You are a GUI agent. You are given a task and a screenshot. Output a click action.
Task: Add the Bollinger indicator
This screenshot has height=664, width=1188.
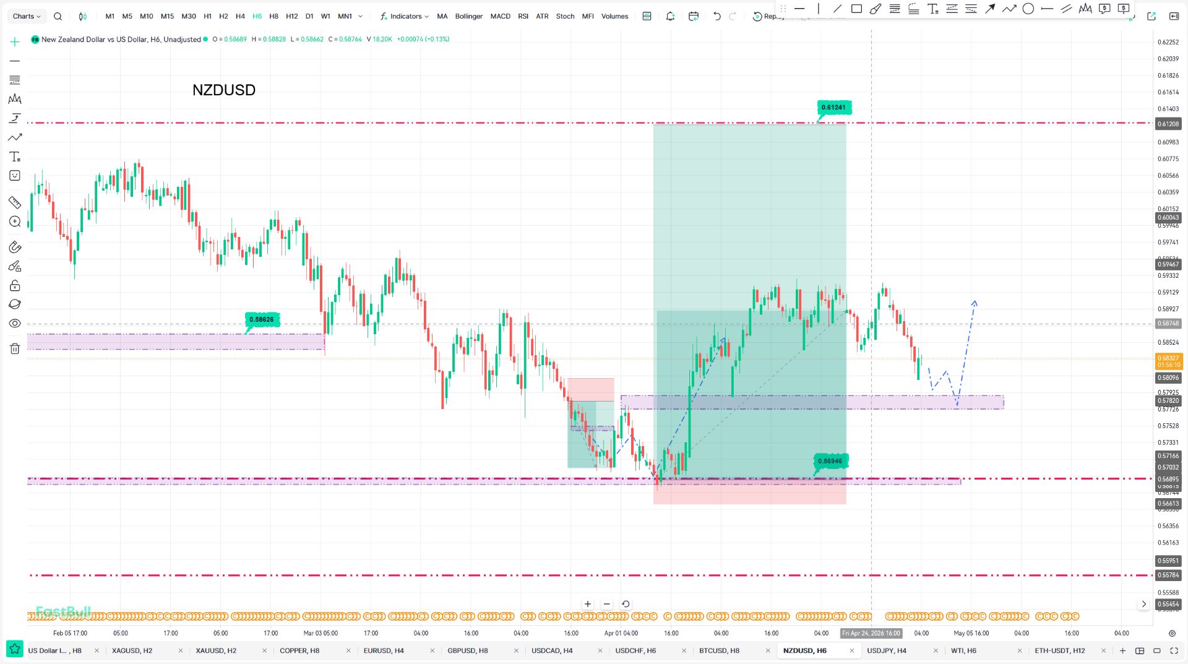pos(468,17)
